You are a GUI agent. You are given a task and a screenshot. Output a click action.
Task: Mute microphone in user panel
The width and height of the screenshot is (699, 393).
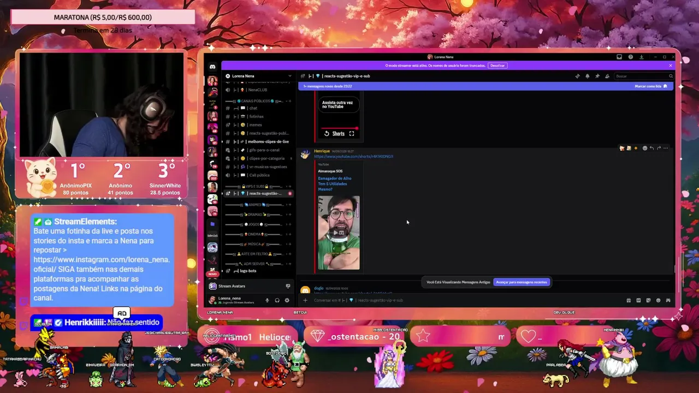click(267, 300)
